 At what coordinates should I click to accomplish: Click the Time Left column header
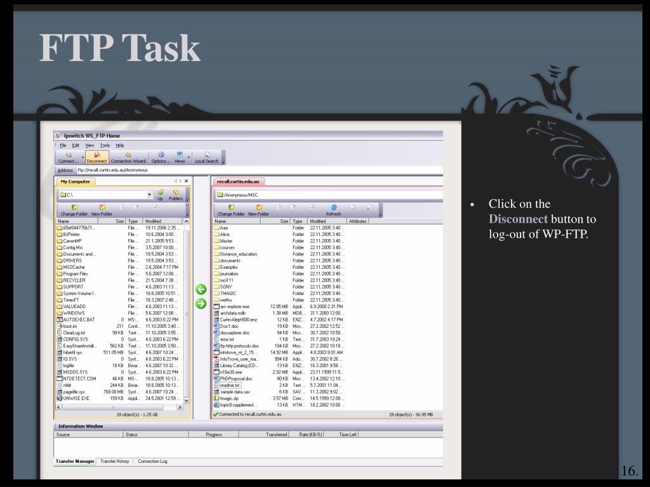[341, 434]
